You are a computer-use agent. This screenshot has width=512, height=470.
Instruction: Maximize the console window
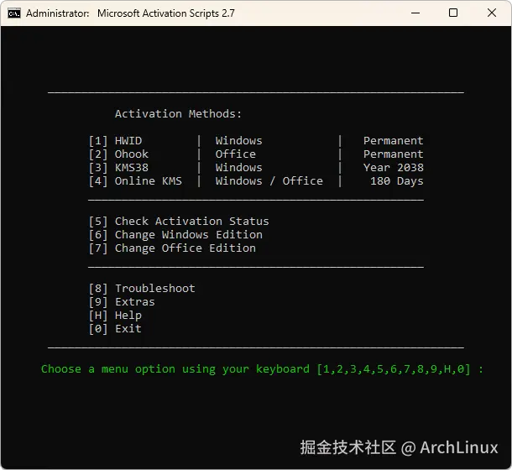click(453, 13)
